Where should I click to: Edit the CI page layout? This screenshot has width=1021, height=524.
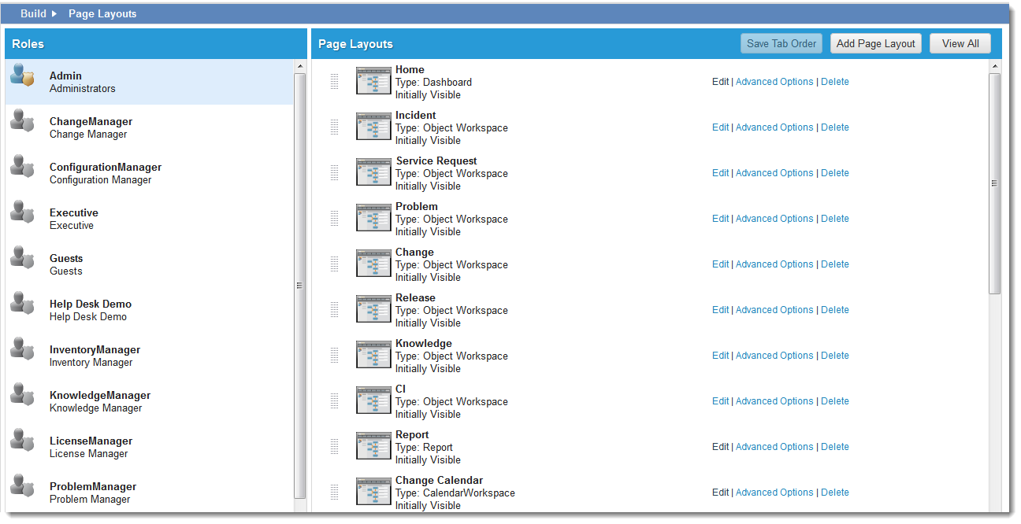click(x=720, y=401)
